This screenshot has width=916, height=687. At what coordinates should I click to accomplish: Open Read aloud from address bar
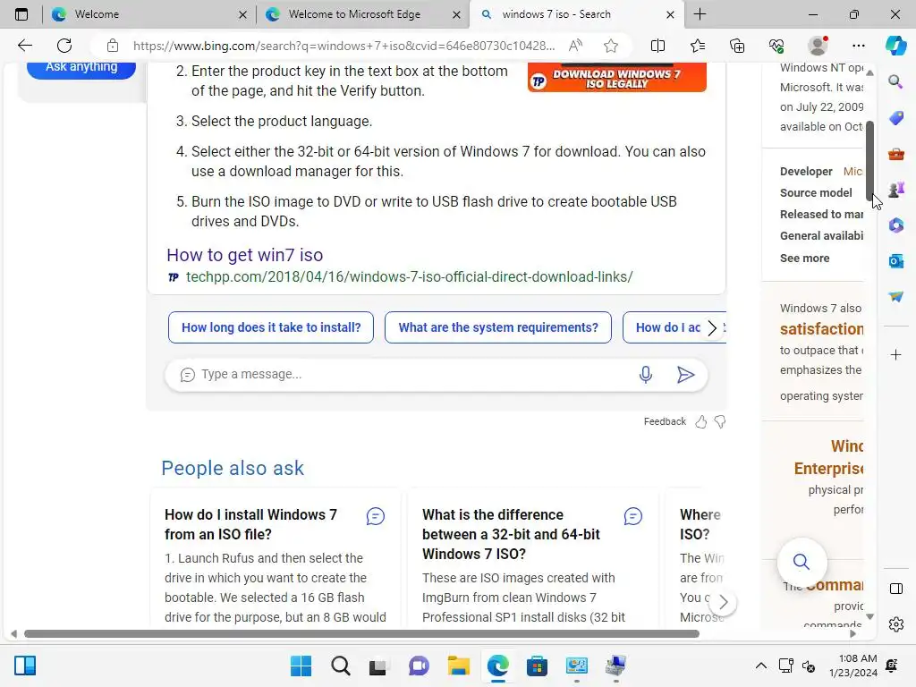pyautogui.click(x=575, y=46)
